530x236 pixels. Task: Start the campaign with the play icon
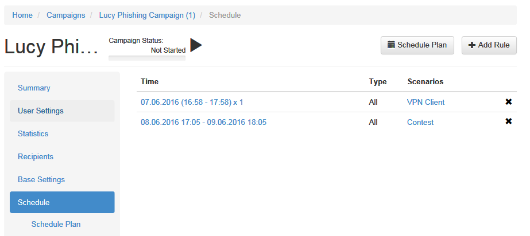196,45
